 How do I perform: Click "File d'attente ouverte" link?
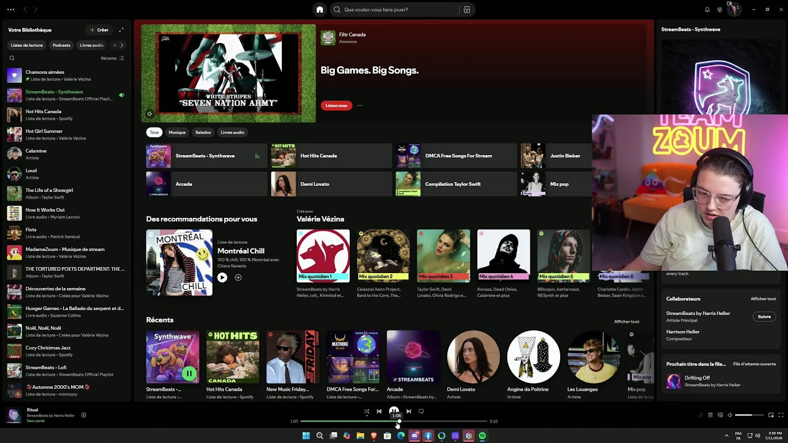click(755, 364)
